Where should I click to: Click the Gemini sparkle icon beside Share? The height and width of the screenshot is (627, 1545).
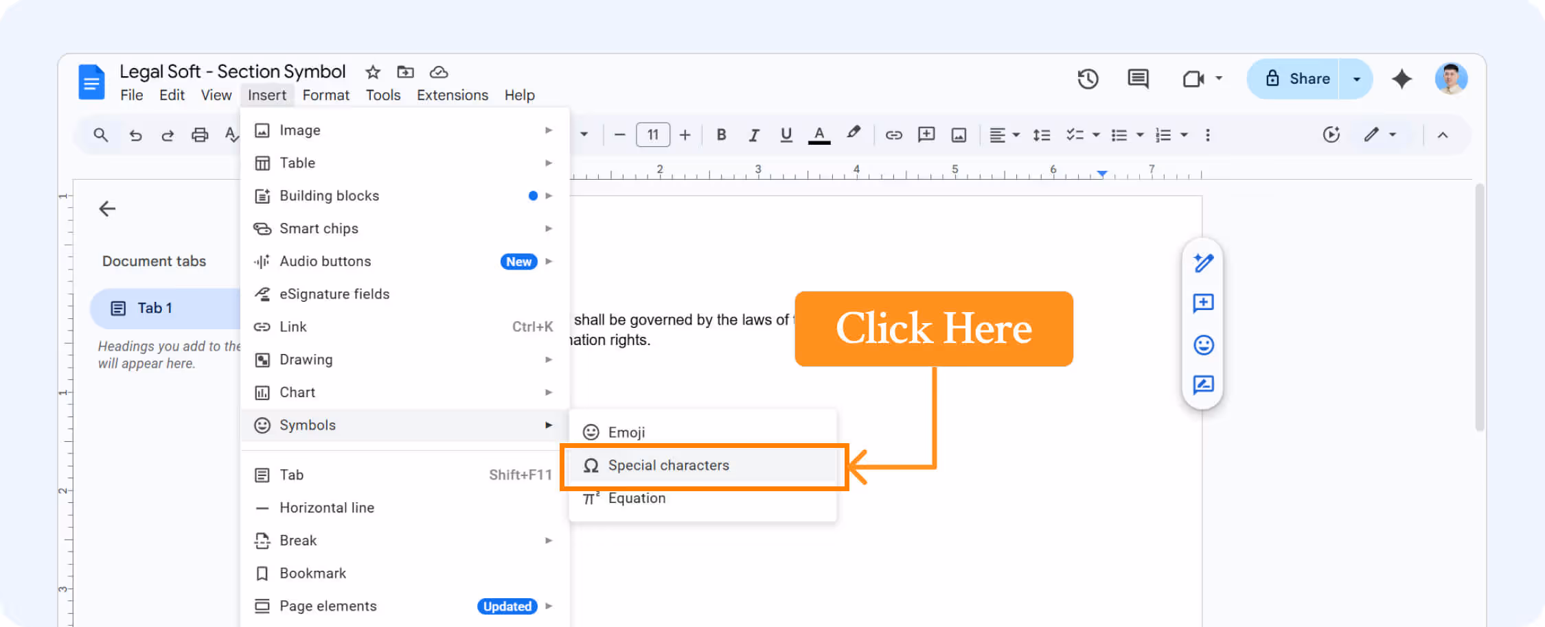click(1401, 79)
